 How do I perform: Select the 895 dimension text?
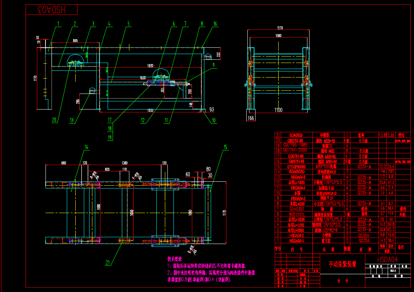tap(76, 41)
